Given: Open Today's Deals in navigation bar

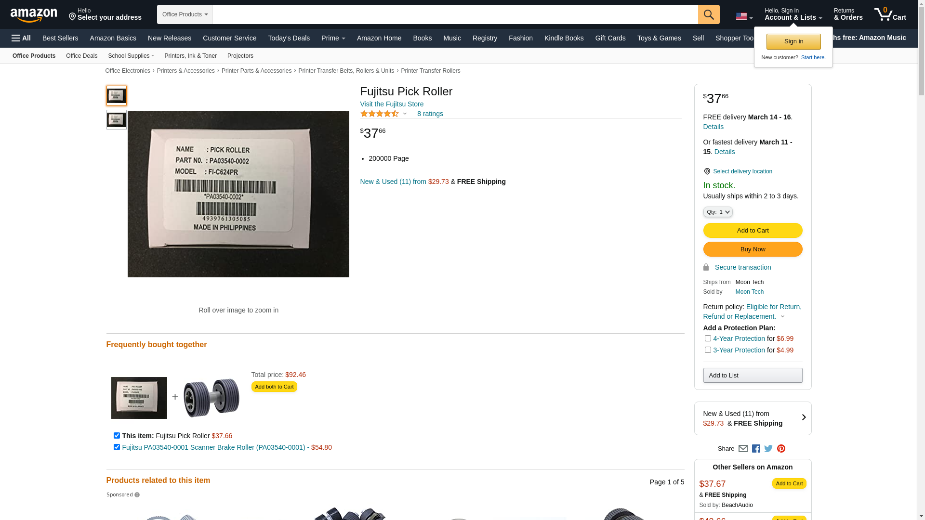Looking at the screenshot, I should pos(289,38).
